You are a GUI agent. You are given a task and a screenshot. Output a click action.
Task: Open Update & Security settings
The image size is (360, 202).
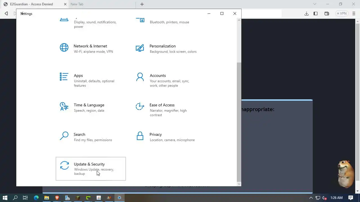tap(91, 169)
